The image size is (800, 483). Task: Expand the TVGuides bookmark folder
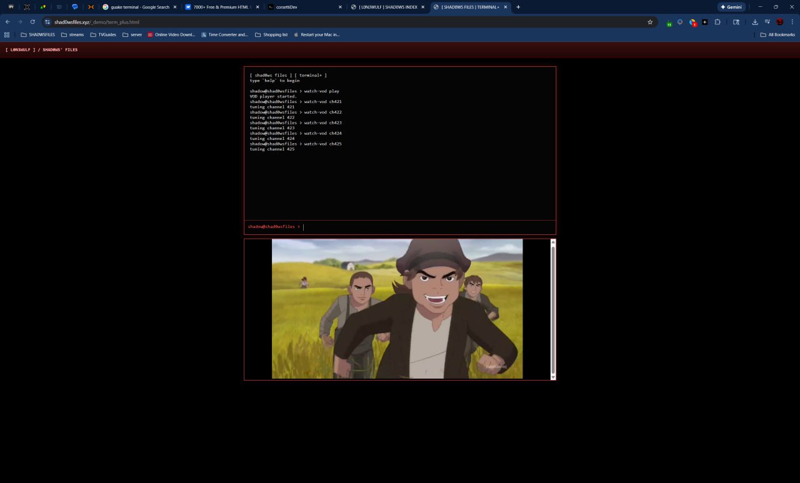tap(103, 35)
